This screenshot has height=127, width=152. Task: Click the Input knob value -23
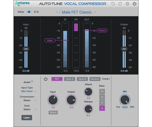[53, 107]
